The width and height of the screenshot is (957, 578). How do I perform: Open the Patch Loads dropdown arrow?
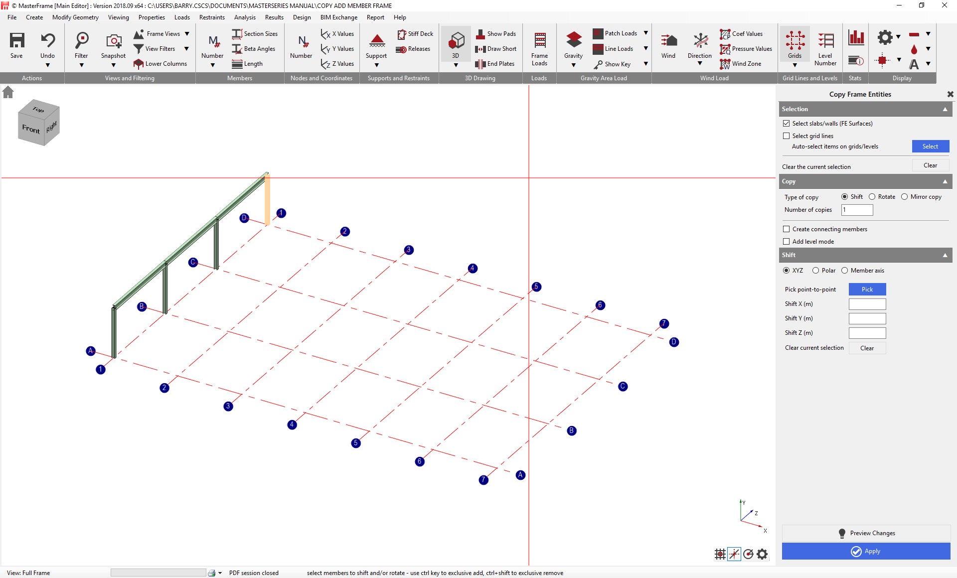click(645, 33)
